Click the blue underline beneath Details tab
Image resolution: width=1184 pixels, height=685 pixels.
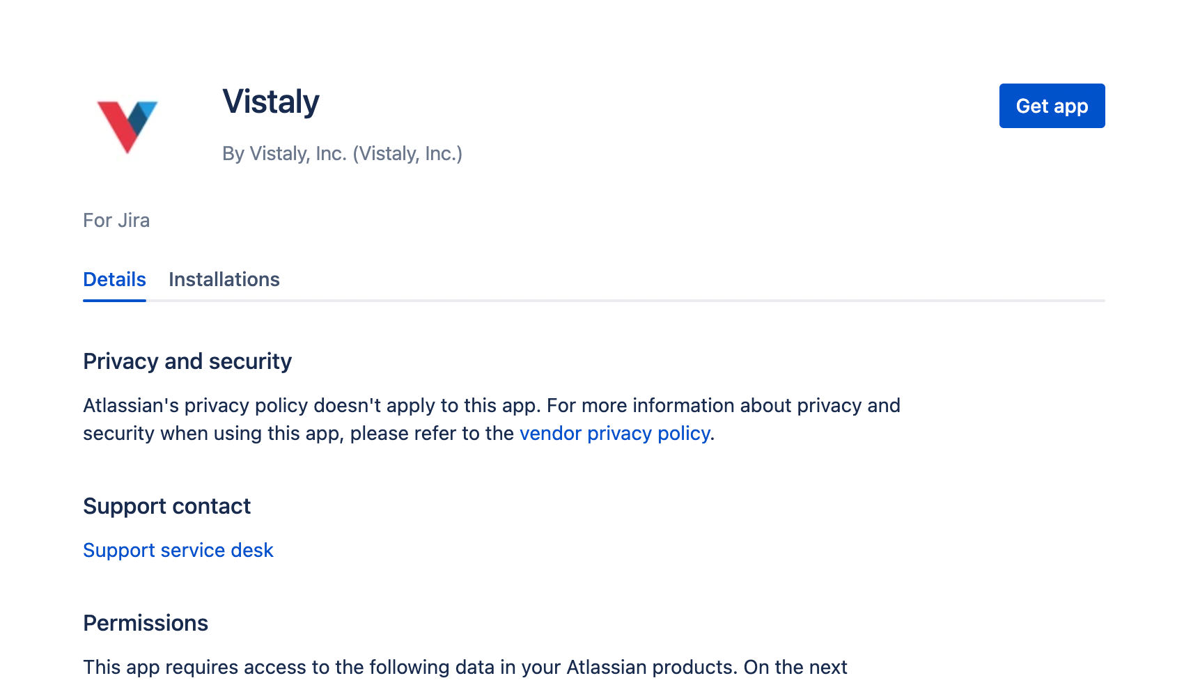[114, 301]
